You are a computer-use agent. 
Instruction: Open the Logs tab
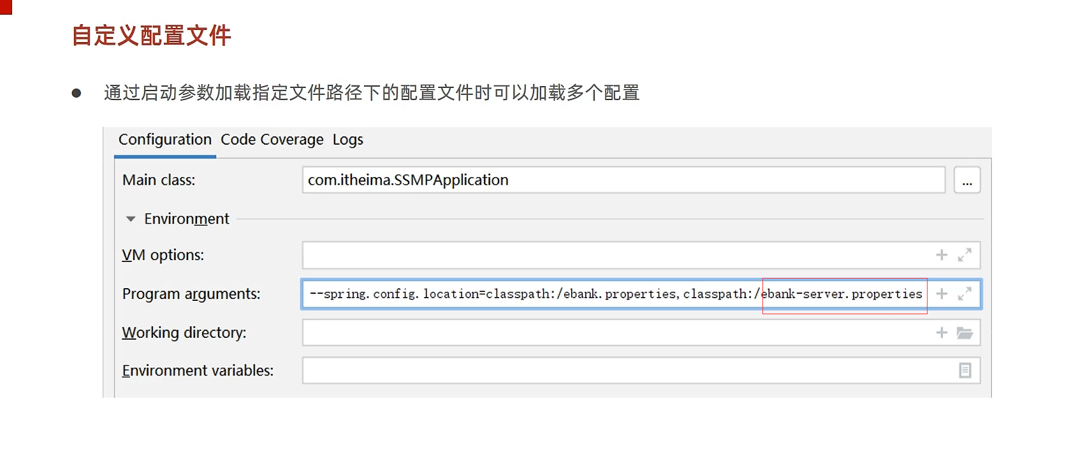(348, 140)
